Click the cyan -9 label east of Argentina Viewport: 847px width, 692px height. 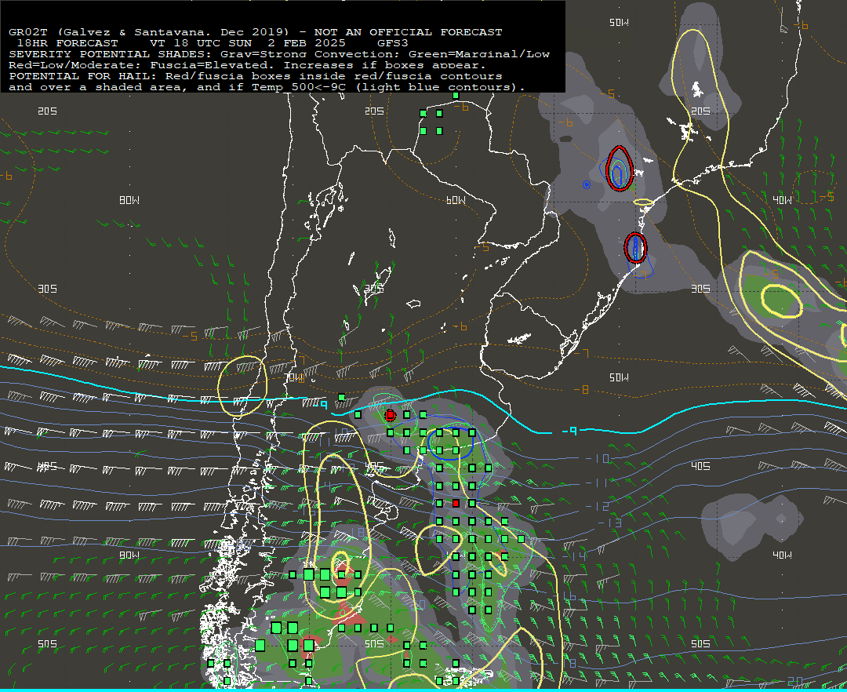[570, 431]
